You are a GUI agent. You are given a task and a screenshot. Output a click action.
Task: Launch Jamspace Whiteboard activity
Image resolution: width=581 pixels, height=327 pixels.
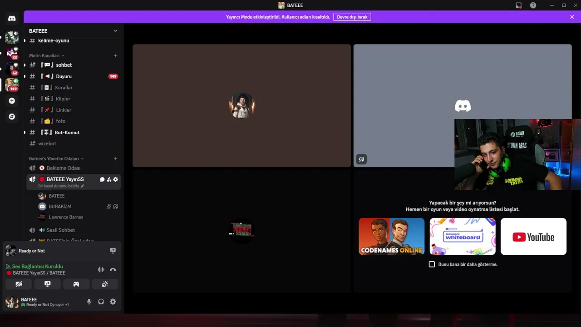[463, 237]
